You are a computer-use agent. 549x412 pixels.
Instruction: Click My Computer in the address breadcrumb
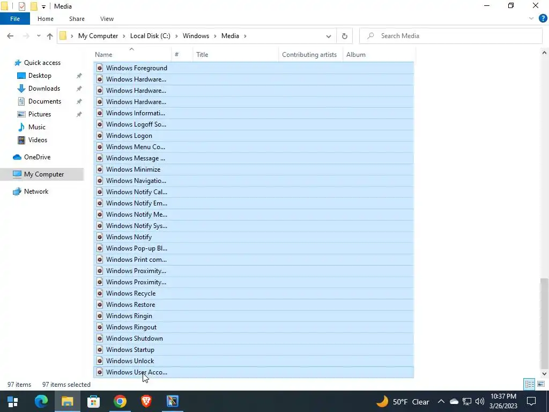pos(98,36)
